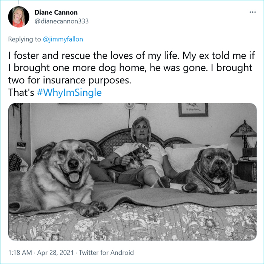
Task: Open the tweet's more options ellipsis menu
Action: click(252, 12)
